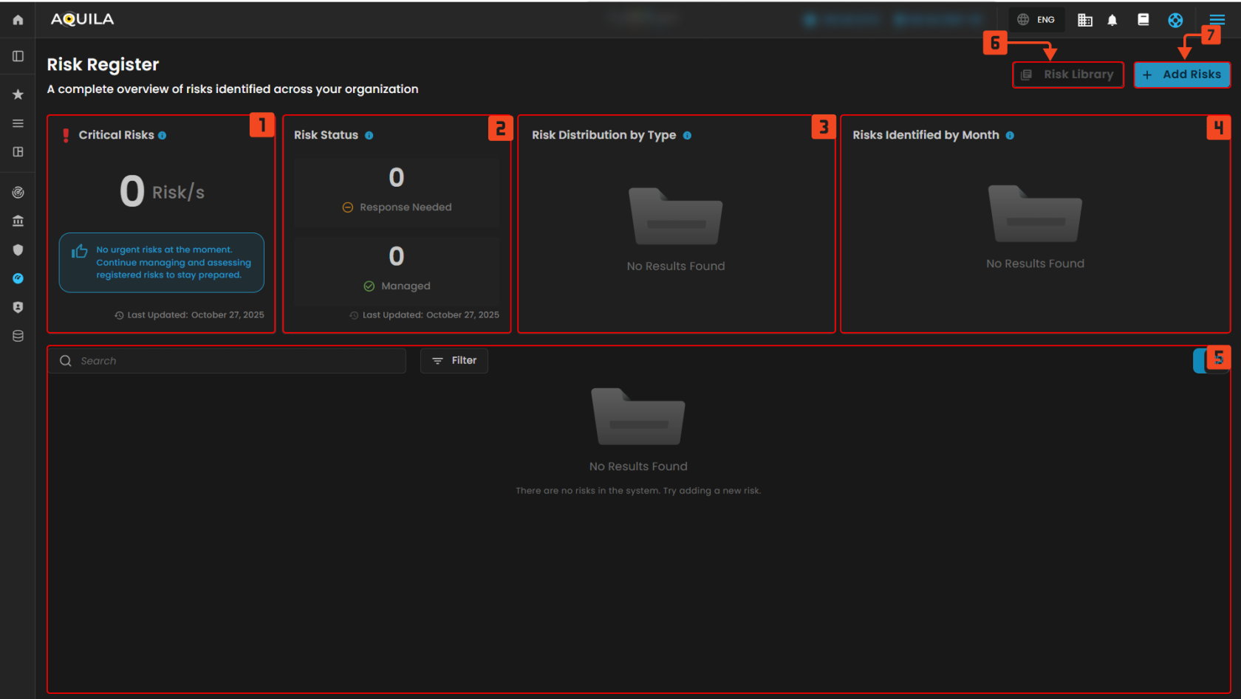
Task: Select the shield icon in sidebar
Action: pyautogui.click(x=18, y=249)
